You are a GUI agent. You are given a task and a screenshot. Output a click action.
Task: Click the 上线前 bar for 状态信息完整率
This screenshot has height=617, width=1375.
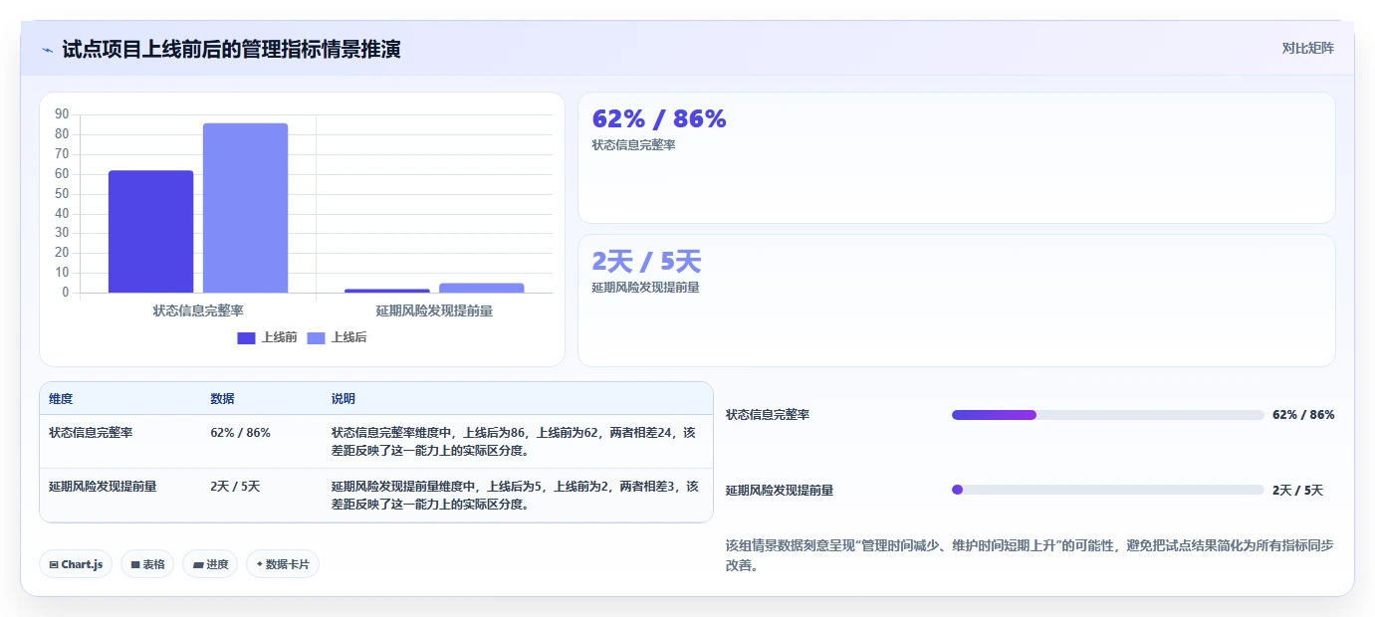point(150,232)
